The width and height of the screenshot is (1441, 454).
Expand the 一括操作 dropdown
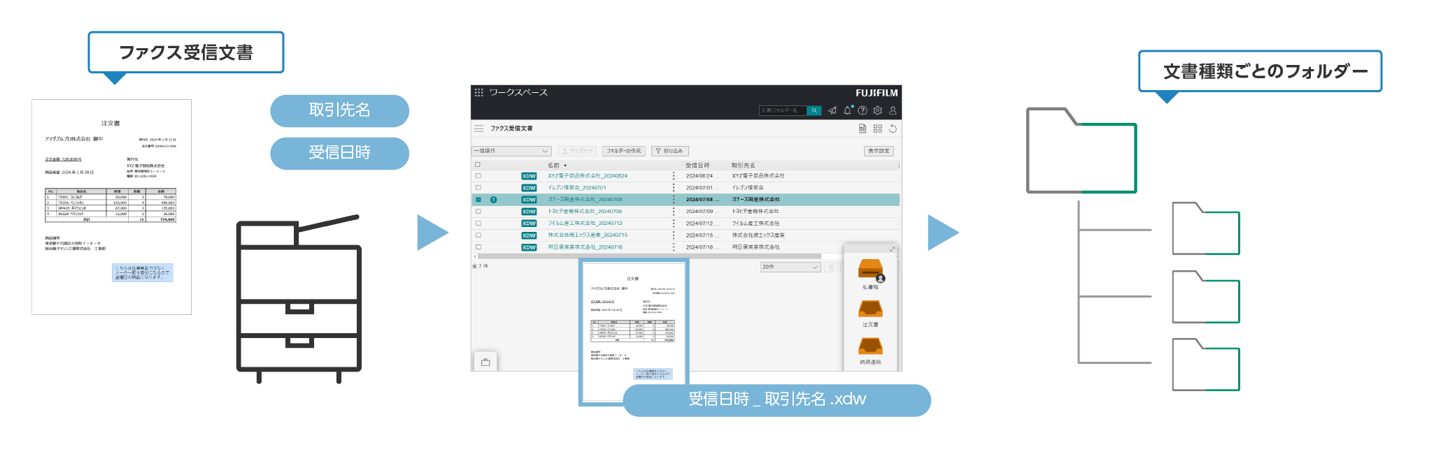tap(511, 151)
